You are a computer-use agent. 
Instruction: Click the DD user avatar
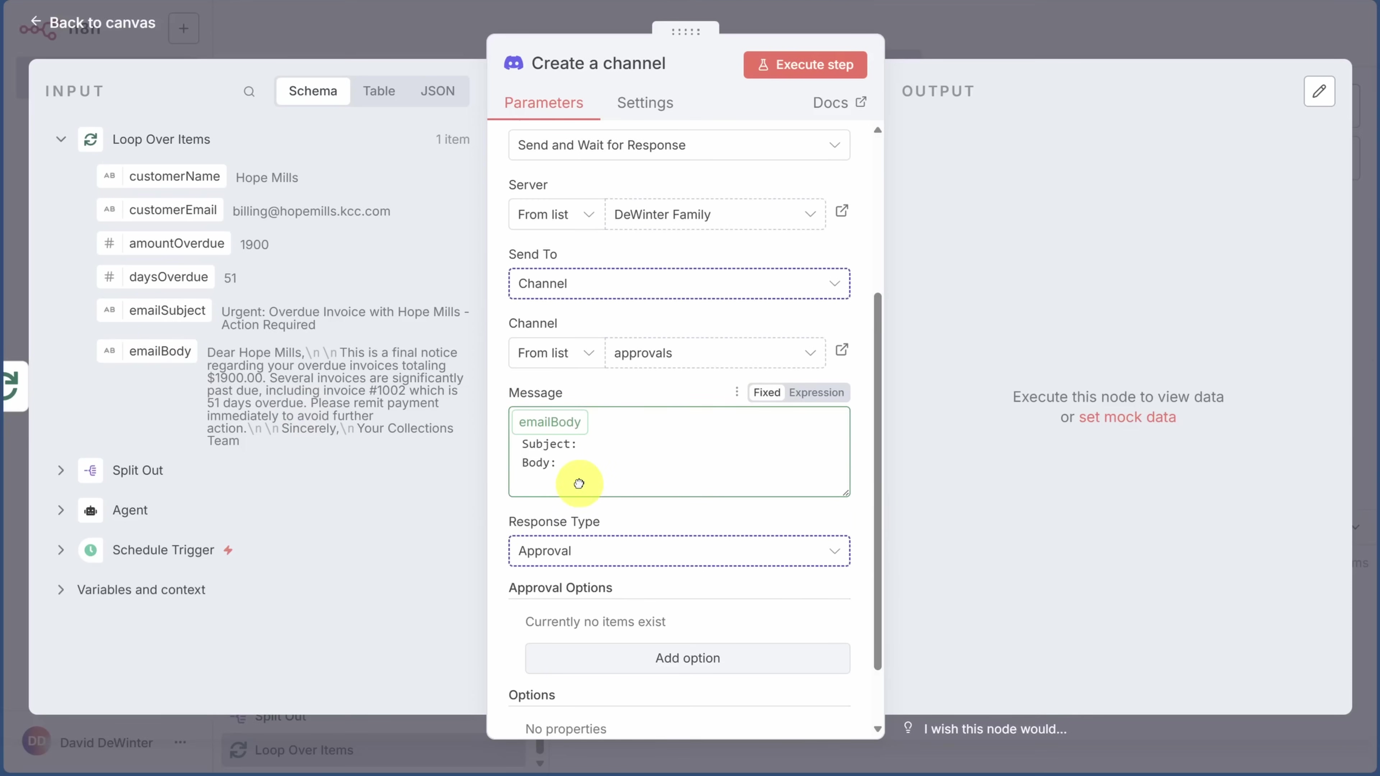(36, 741)
